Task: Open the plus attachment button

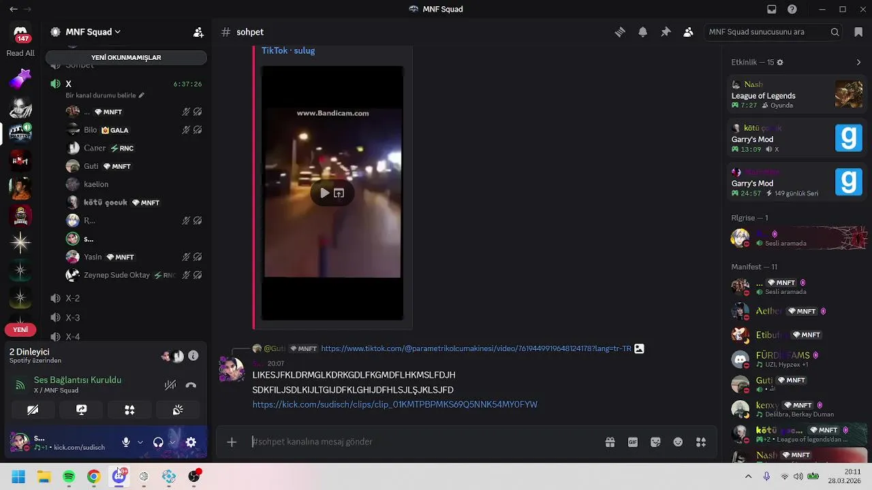Action: point(232,442)
